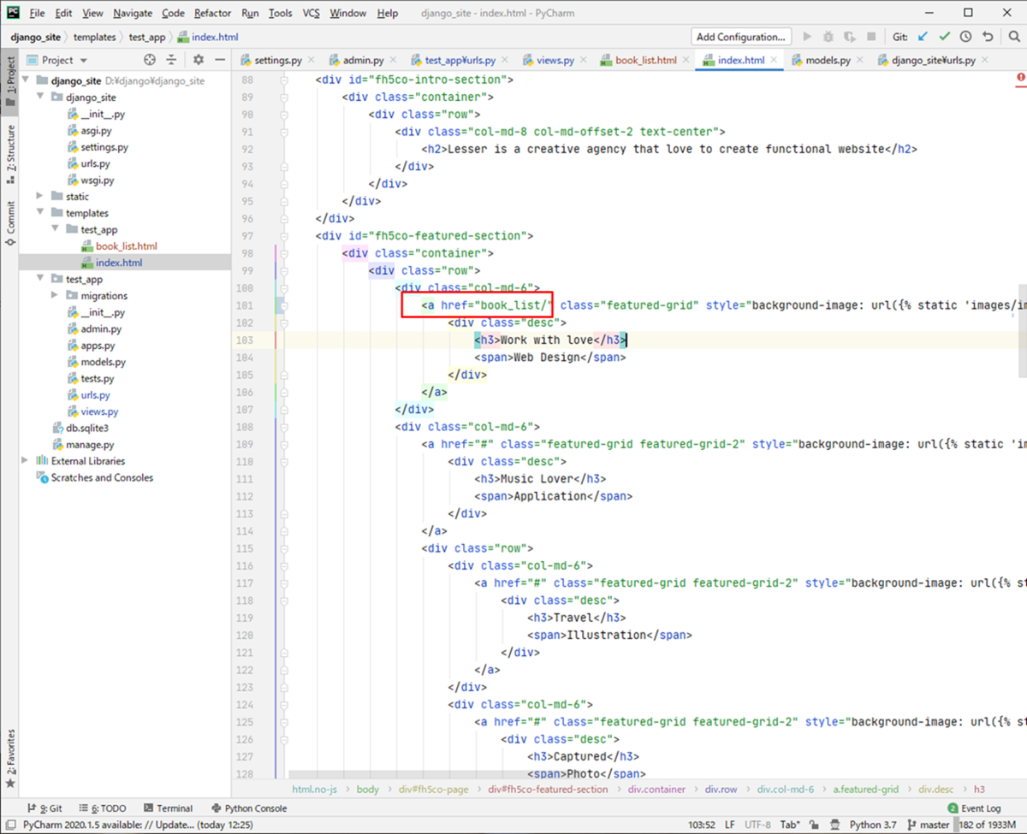The height and width of the screenshot is (834, 1027).
Task: Close the views.py tab
Action: pos(583,61)
